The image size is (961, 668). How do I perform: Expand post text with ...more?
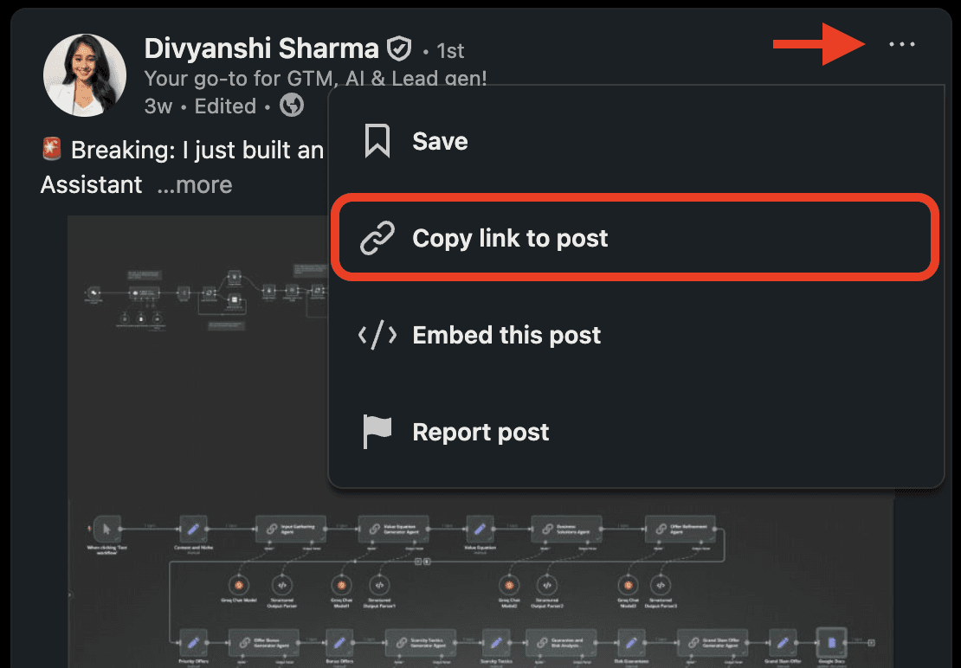(195, 184)
